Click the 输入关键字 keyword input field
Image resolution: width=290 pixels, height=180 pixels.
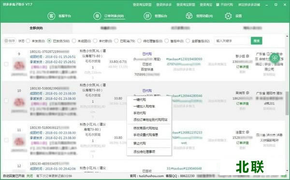(232, 41)
